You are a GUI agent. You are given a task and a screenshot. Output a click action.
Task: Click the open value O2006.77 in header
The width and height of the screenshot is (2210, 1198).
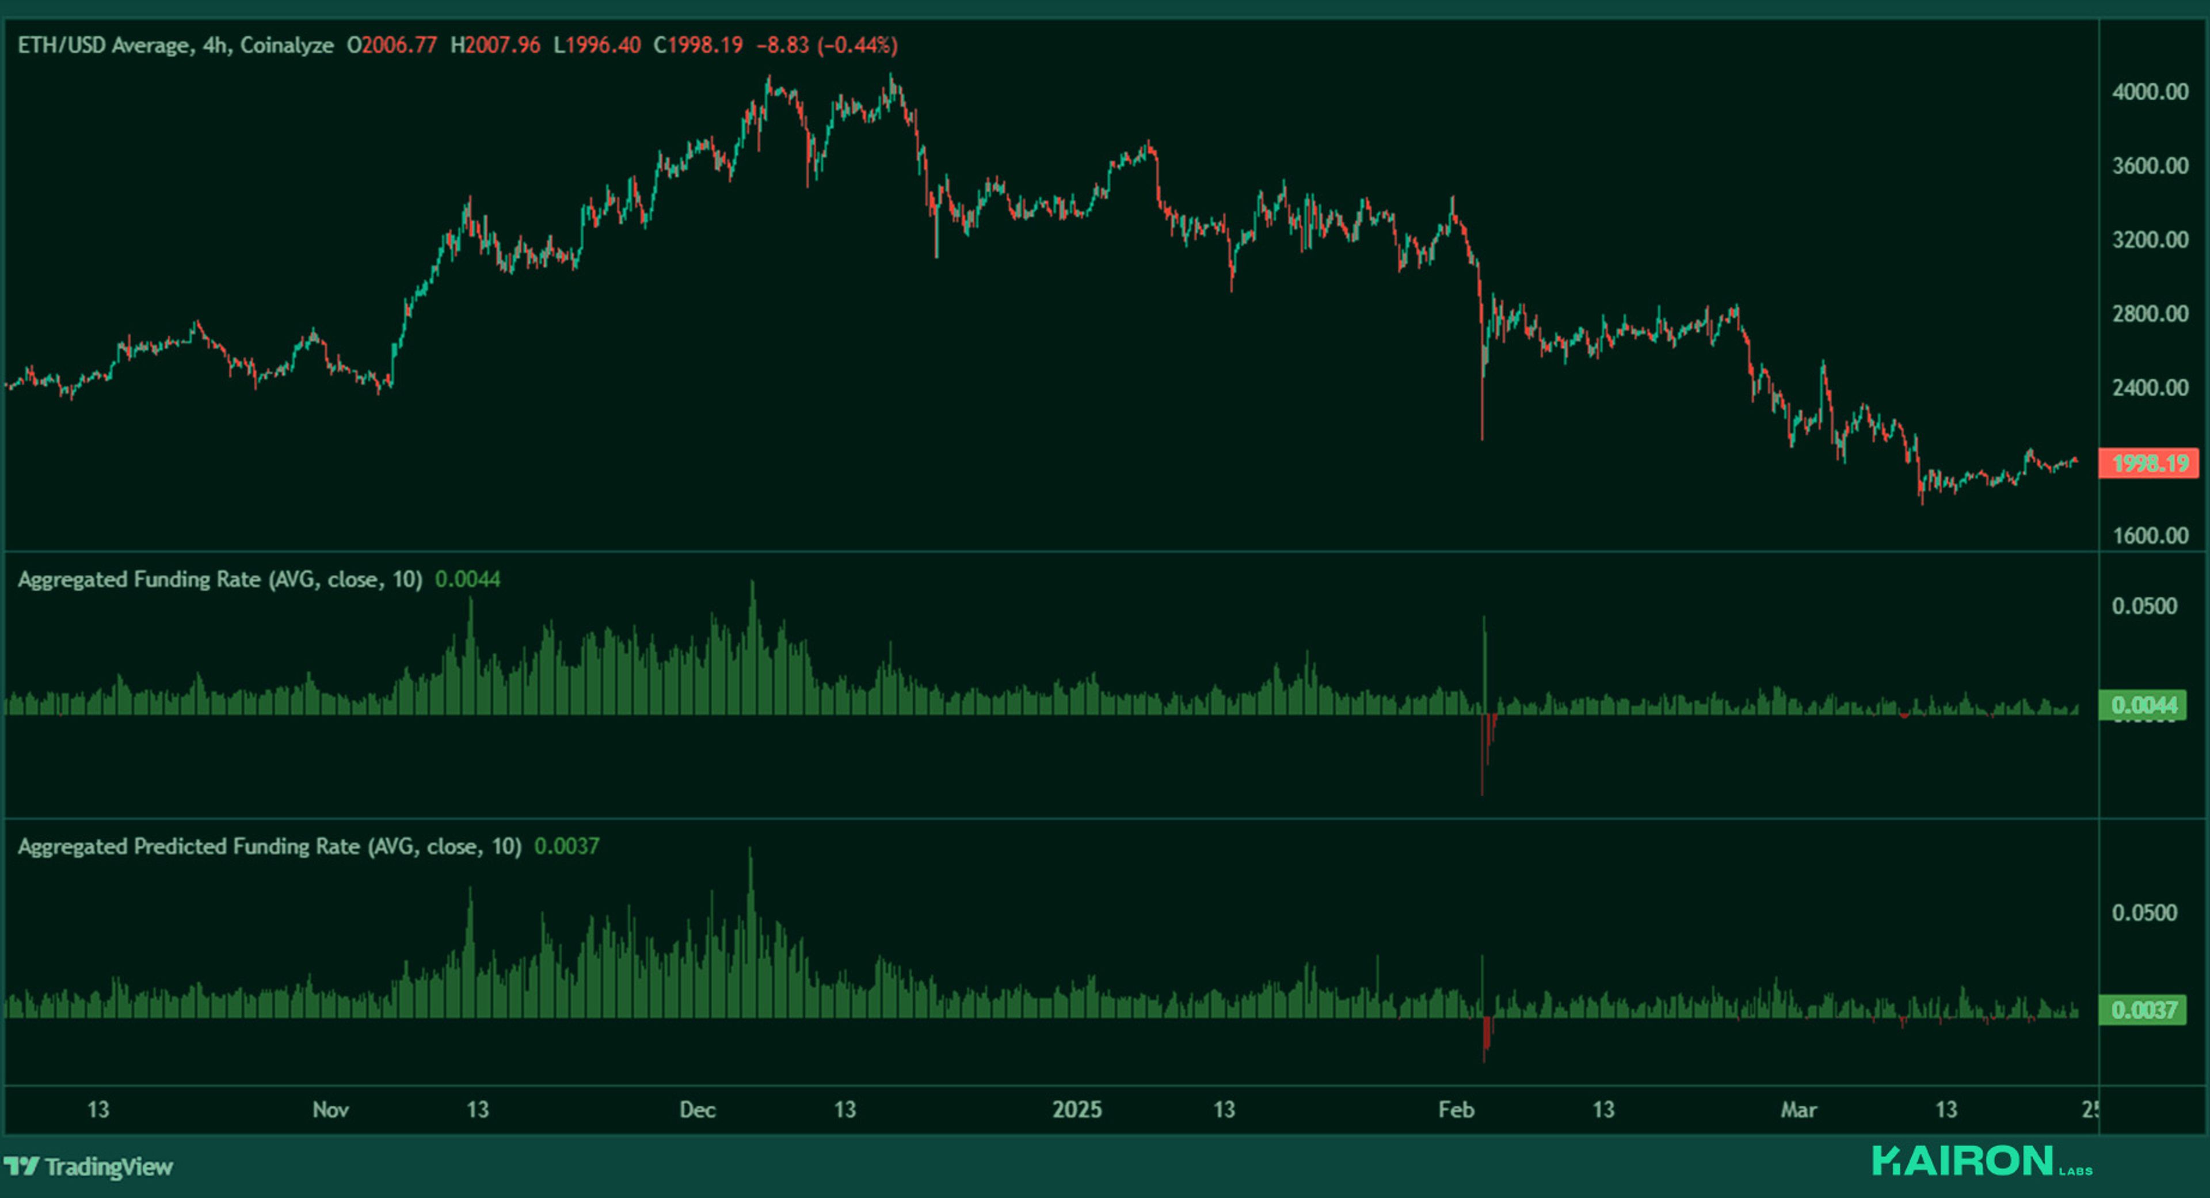coord(391,45)
